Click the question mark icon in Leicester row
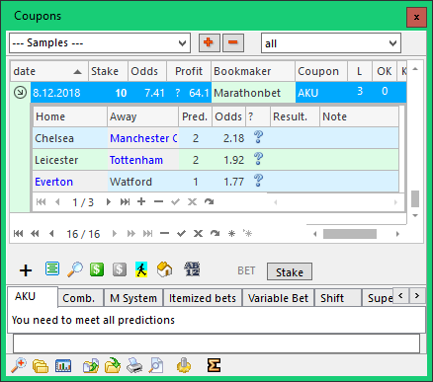 pyautogui.click(x=258, y=159)
